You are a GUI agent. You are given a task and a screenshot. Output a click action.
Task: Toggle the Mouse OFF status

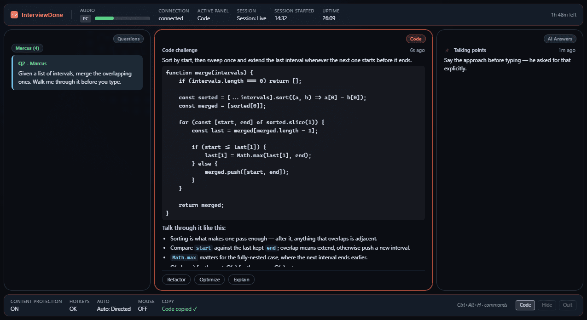pos(143,309)
